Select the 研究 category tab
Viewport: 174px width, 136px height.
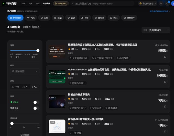pos(114,18)
